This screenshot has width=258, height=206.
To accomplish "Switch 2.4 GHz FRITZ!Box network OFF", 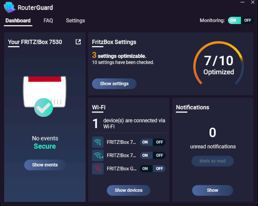I will (159, 155).
